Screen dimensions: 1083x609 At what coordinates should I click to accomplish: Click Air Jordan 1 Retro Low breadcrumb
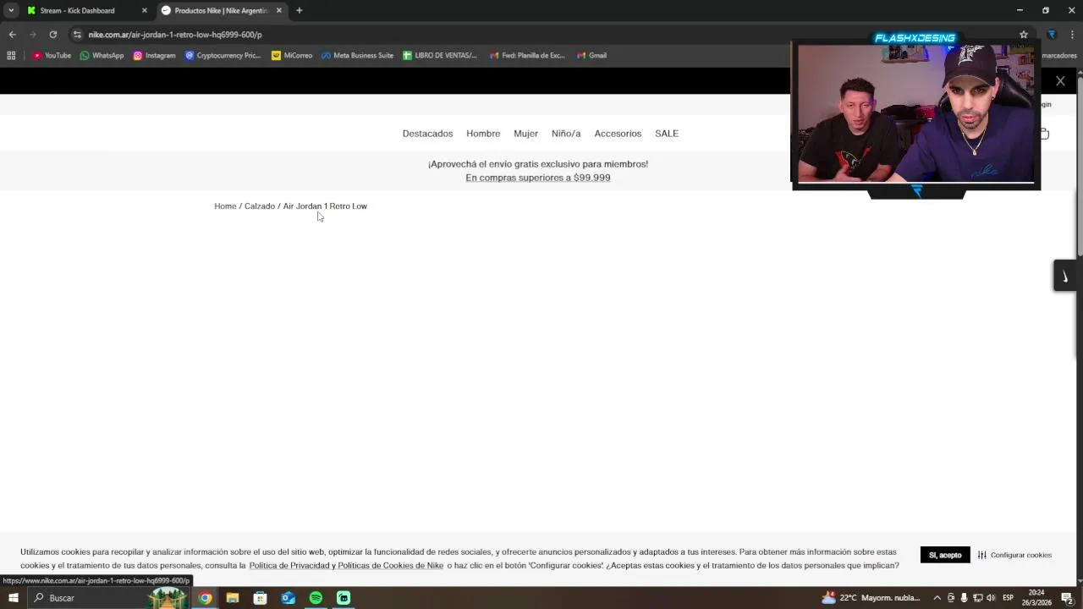click(325, 206)
